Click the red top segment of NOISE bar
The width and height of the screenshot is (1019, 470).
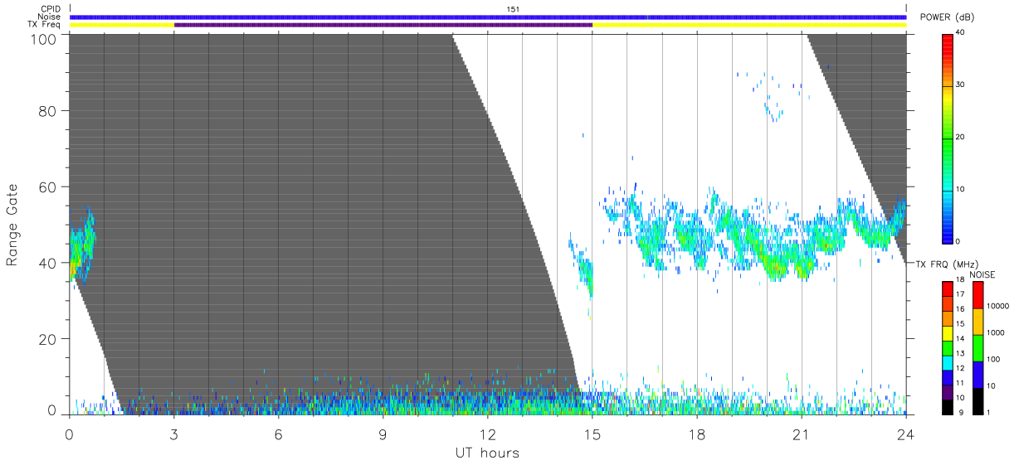[978, 295]
